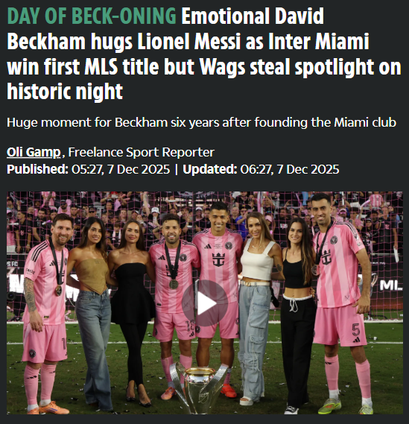Click the updated time 06:27, 7 Dec 2025
Screen dimensions: 409x424
pyautogui.click(x=290, y=170)
